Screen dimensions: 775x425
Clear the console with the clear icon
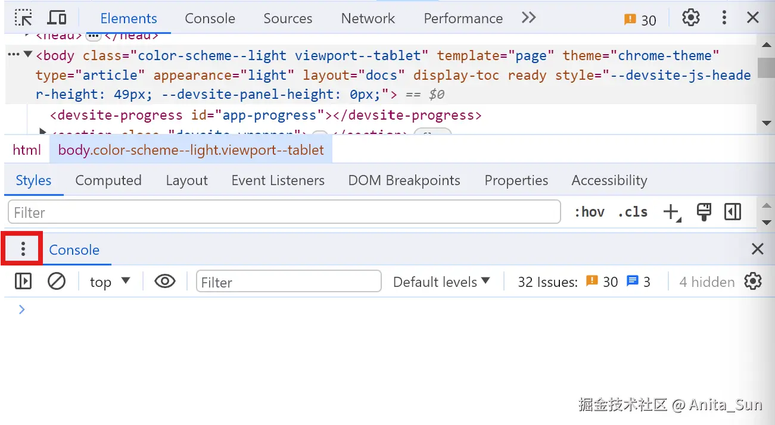pos(57,281)
